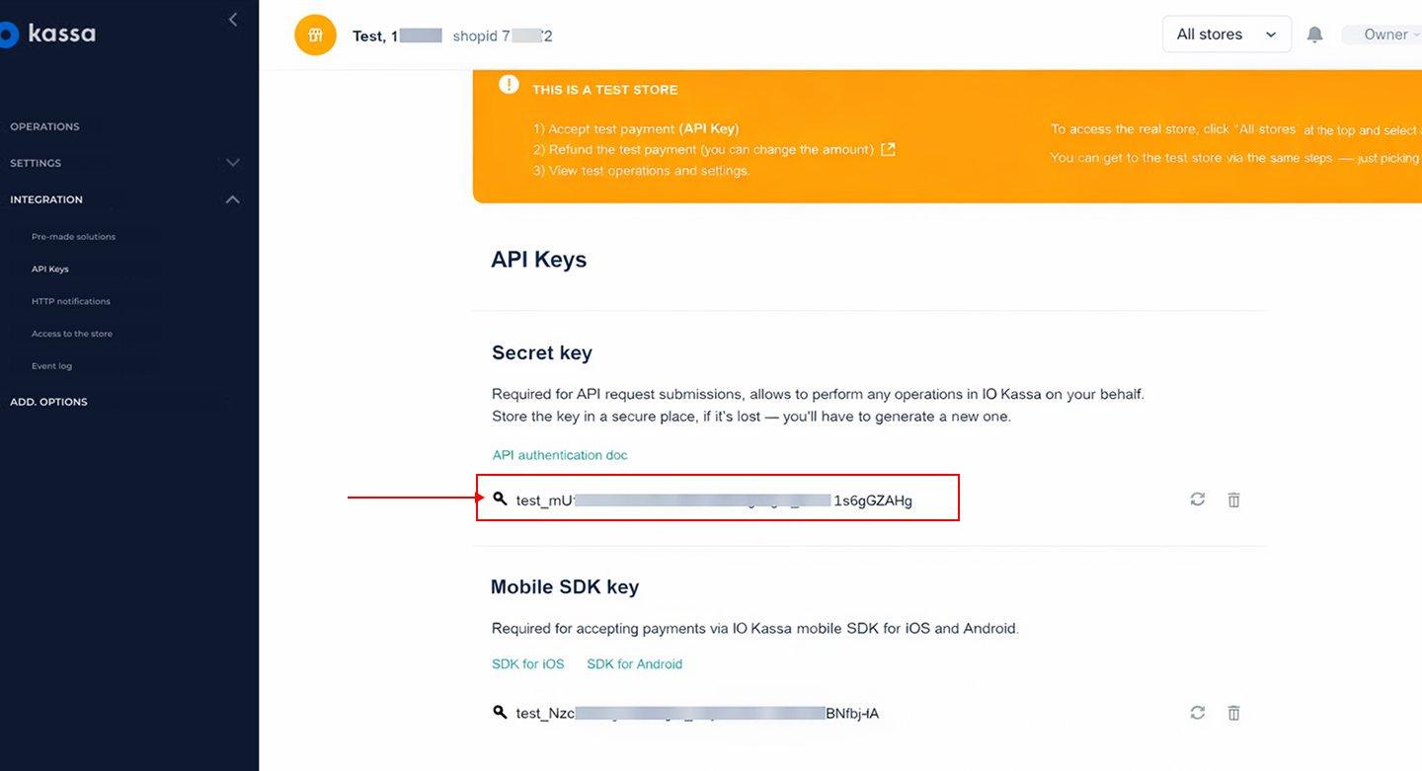This screenshot has width=1422, height=771.
Task: Delete the Mobile SDK key
Action: coord(1233,713)
